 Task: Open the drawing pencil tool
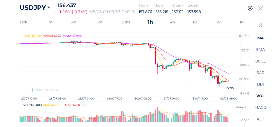tap(261, 25)
